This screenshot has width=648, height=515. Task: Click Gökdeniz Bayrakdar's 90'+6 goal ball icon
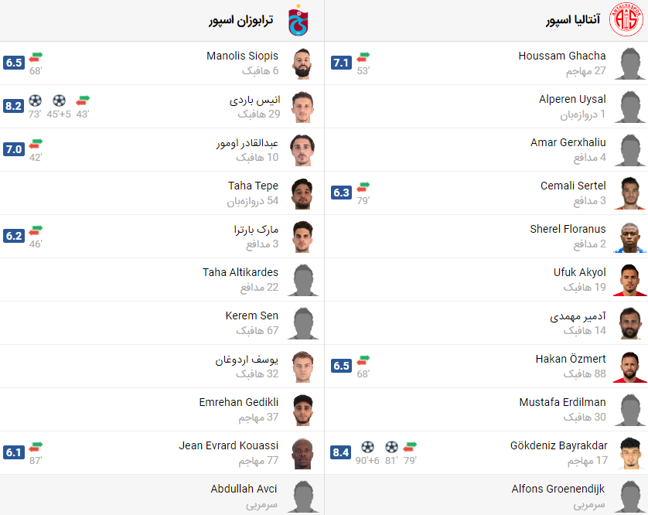pyautogui.click(x=367, y=446)
